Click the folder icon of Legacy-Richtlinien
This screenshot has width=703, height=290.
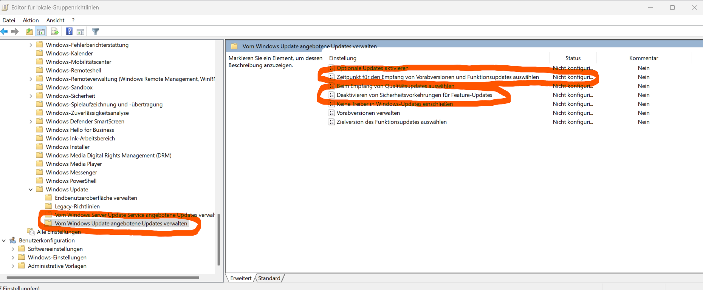tap(48, 206)
